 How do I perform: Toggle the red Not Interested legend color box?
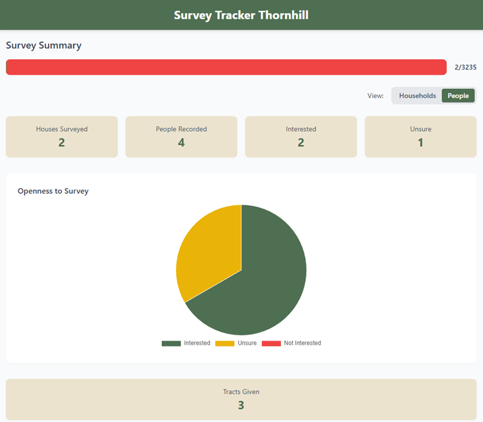click(x=271, y=343)
